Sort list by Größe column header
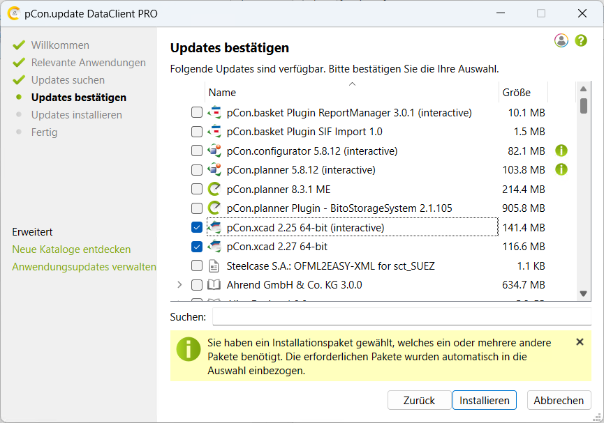The image size is (604, 423). [523, 92]
